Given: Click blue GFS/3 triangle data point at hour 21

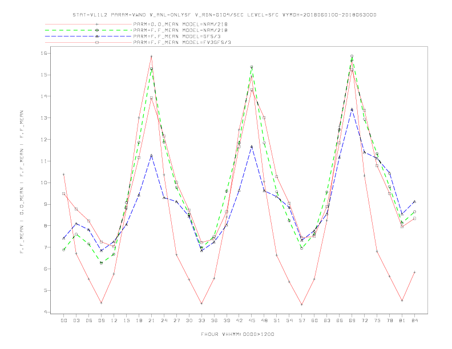Looking at the screenshot, I should pyautogui.click(x=151, y=156).
